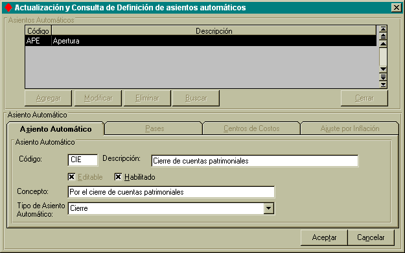Click the page-down arrow in the list scrollbar

pos(383,77)
